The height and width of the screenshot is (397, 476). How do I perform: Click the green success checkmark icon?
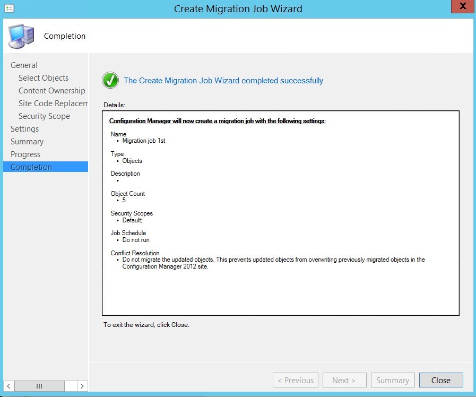point(110,80)
